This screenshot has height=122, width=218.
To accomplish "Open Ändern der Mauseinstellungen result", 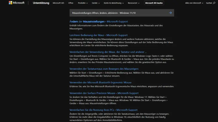I will pyautogui.click(x=99, y=22).
